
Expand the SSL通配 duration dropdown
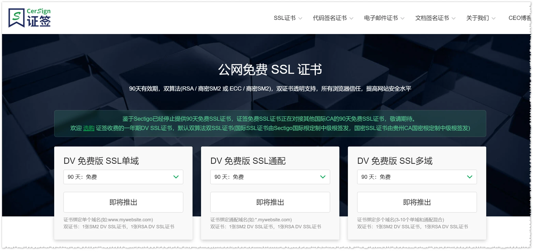pos(270,177)
